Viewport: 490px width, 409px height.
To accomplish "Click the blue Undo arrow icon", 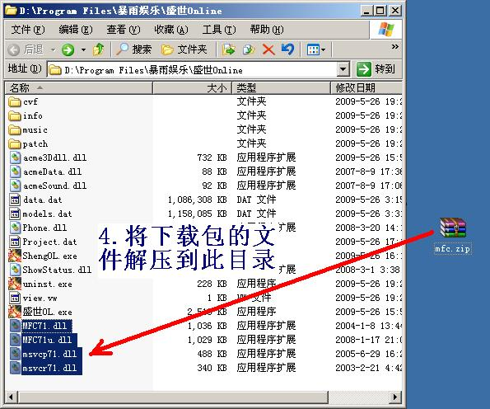I will pos(287,49).
